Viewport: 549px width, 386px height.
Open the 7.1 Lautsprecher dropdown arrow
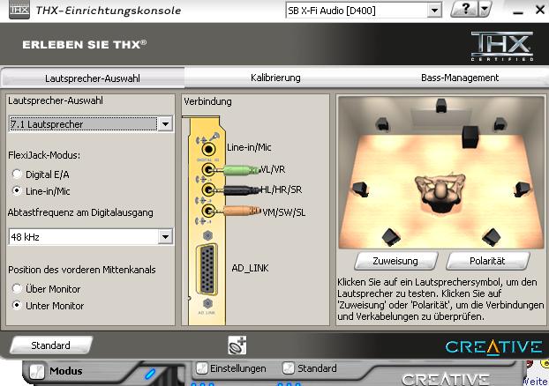pos(165,124)
